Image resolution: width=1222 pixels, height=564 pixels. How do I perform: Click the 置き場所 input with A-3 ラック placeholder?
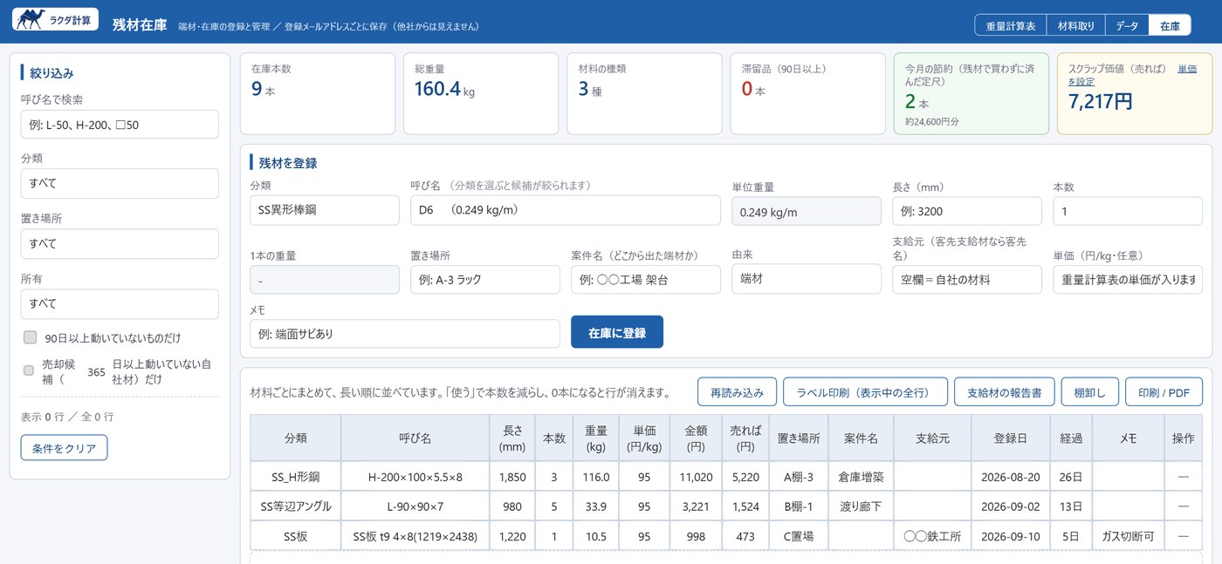485,280
